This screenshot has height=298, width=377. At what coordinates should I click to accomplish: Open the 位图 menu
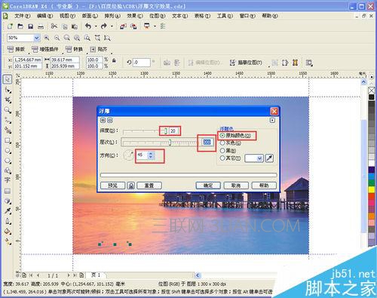click(x=158, y=16)
